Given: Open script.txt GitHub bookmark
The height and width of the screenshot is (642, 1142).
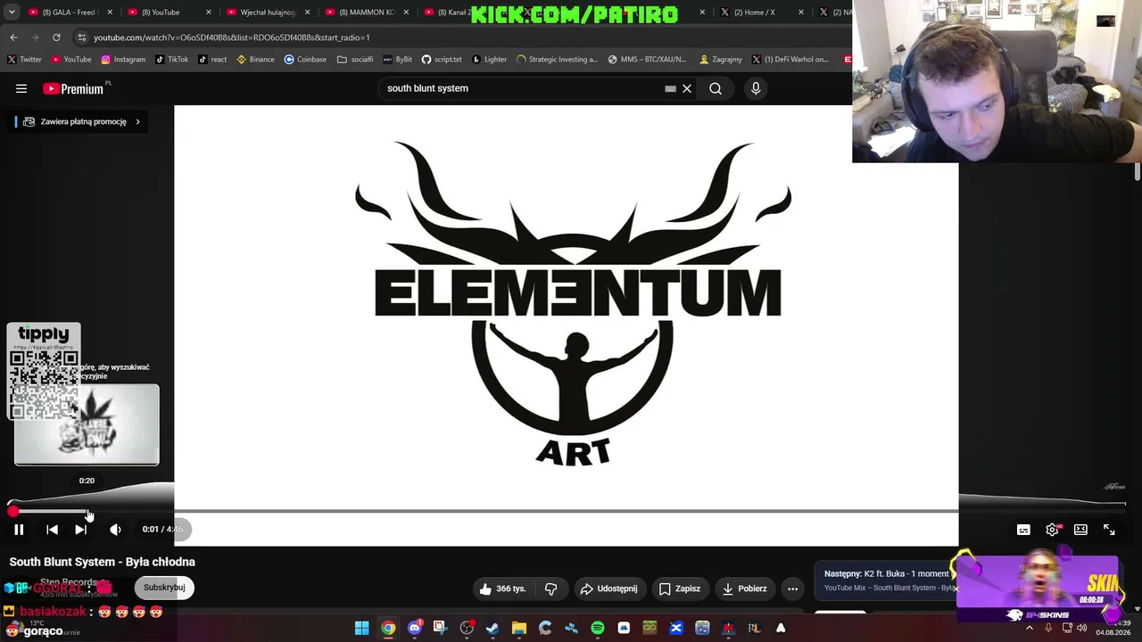Looking at the screenshot, I should pos(442,60).
